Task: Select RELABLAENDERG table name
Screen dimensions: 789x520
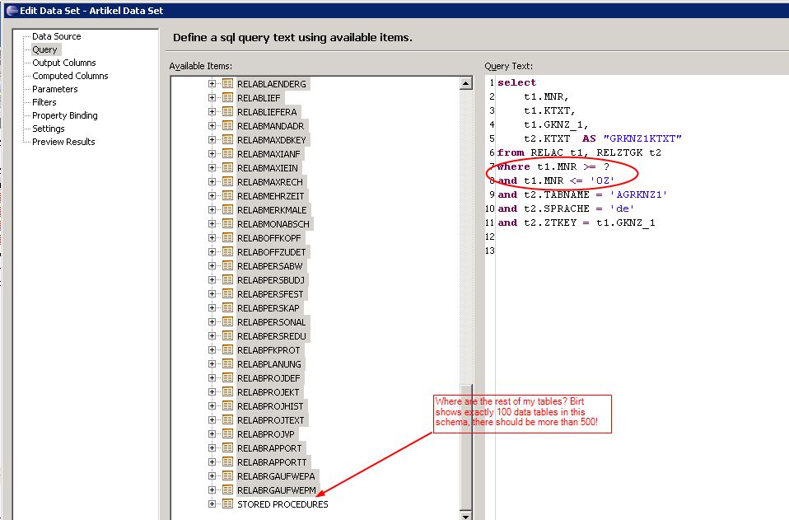Action: point(272,83)
